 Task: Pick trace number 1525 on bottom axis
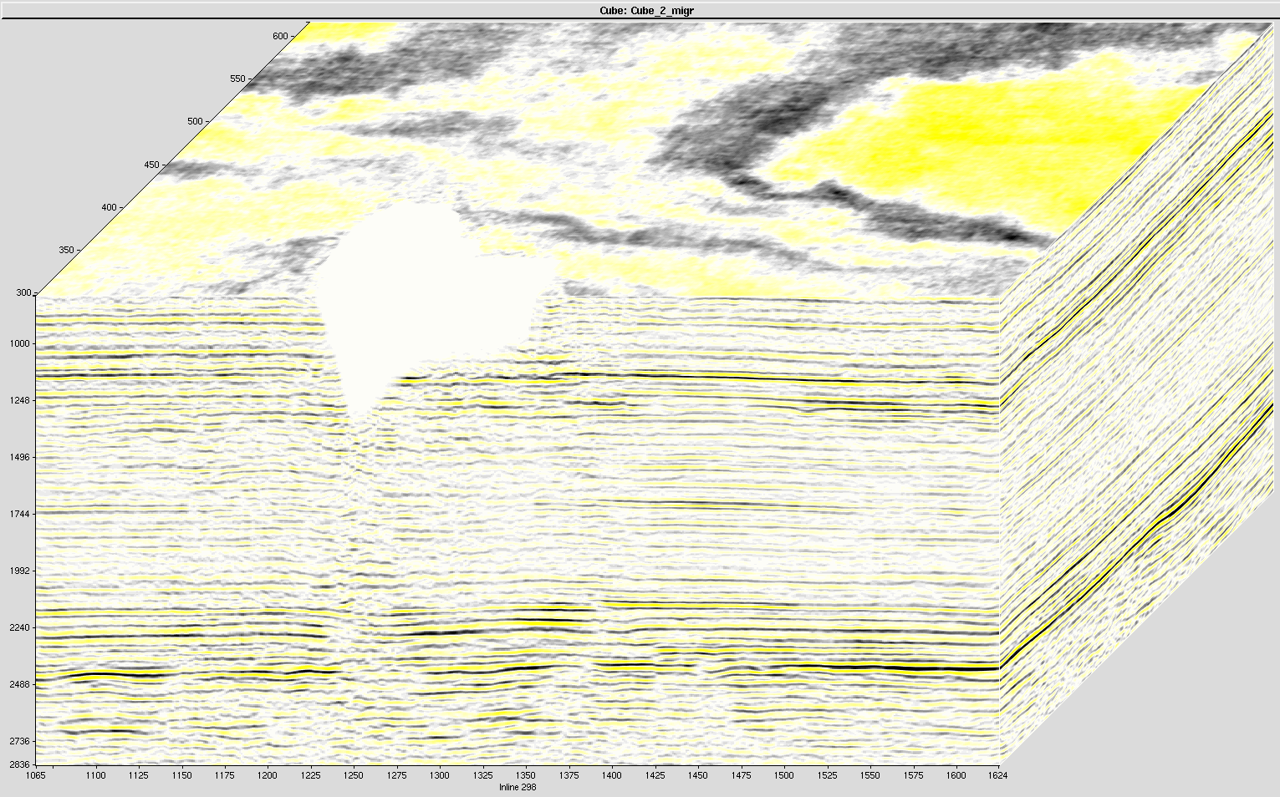click(827, 775)
